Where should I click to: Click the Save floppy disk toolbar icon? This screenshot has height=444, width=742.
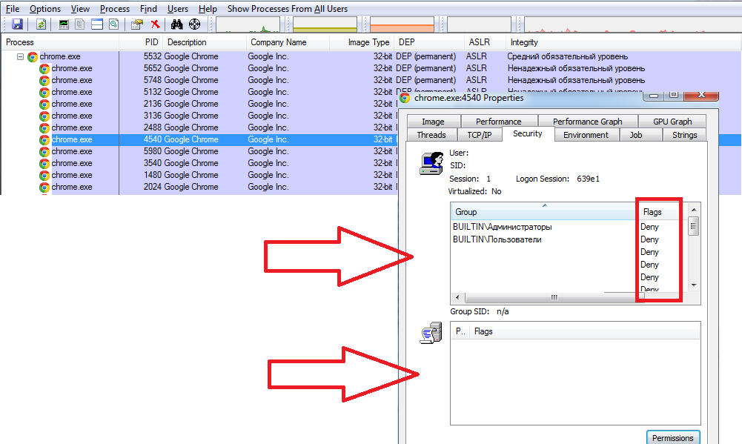coord(18,24)
